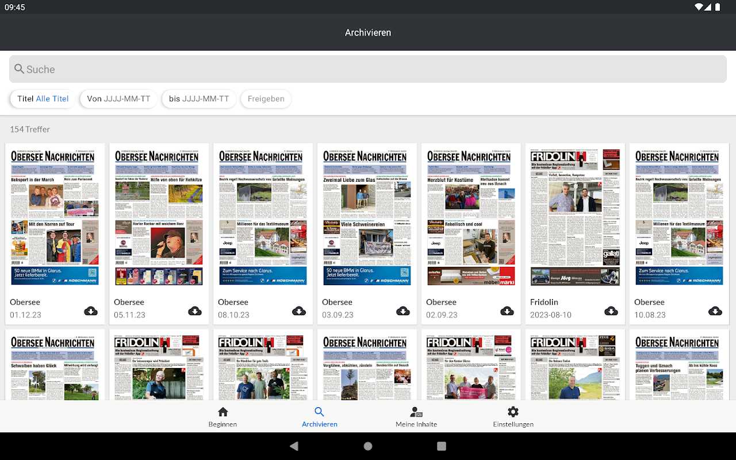The width and height of the screenshot is (736, 460).
Task: Download the Obersee issue dated 08.10.23
Action: (x=299, y=311)
